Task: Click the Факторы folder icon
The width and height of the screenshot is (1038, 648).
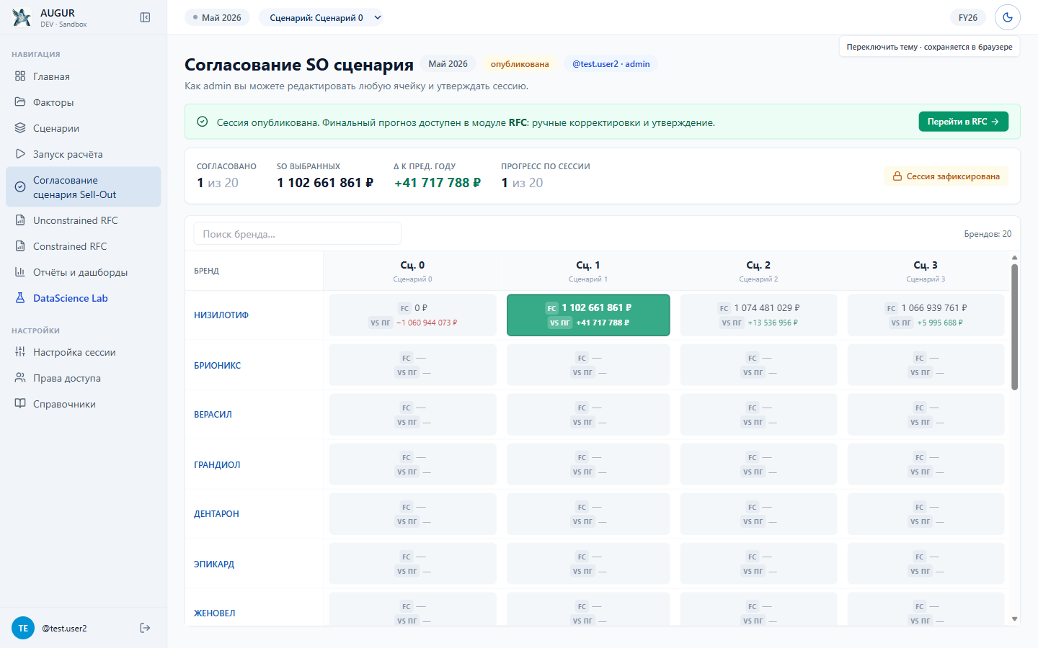Action: (20, 102)
